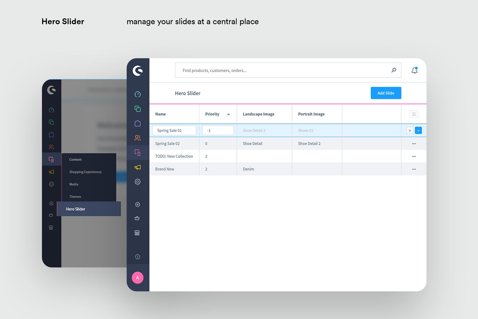This screenshot has width=478, height=319.
Task: Select Themes in back window menu
Action: (x=75, y=197)
